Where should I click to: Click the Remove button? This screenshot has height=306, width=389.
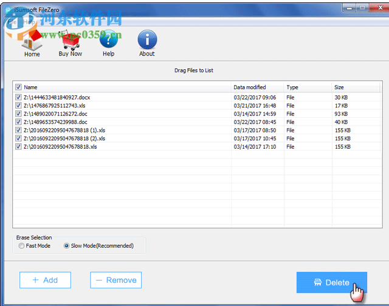pyautogui.click(x=116, y=280)
